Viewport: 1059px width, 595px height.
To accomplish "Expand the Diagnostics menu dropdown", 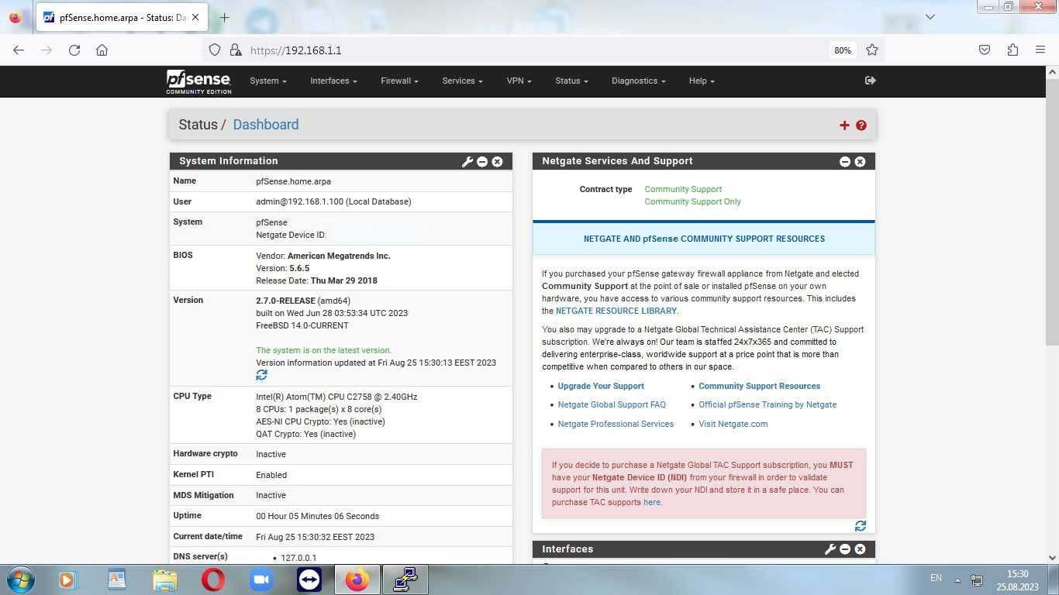I will [638, 81].
